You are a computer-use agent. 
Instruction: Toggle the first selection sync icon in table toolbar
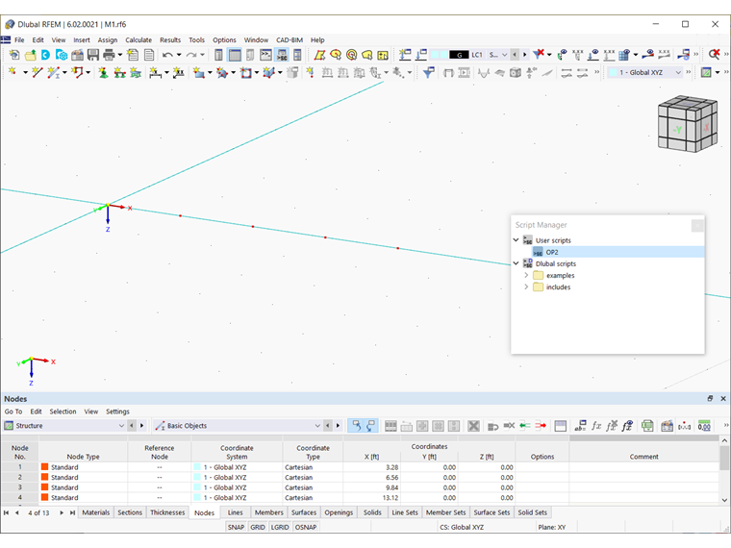point(356,426)
